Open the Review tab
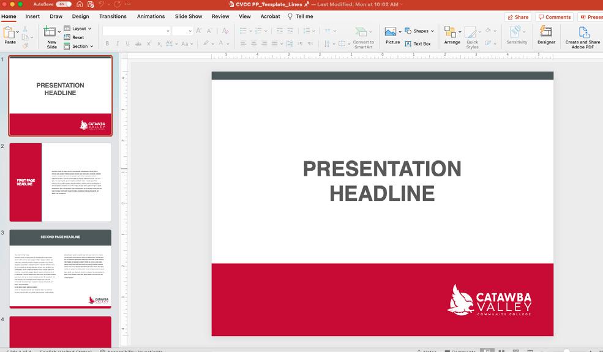 point(220,17)
